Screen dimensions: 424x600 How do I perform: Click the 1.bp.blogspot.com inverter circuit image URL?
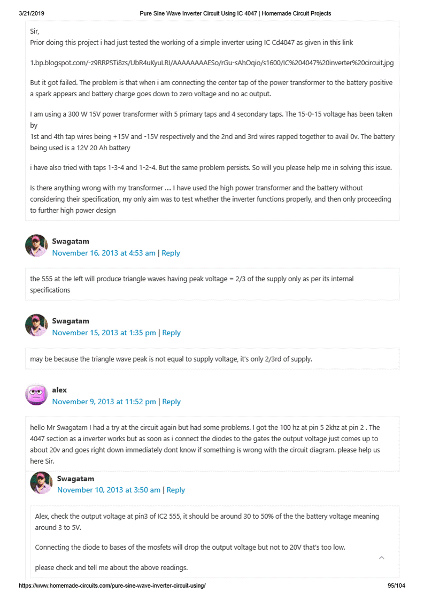pyautogui.click(x=212, y=63)
